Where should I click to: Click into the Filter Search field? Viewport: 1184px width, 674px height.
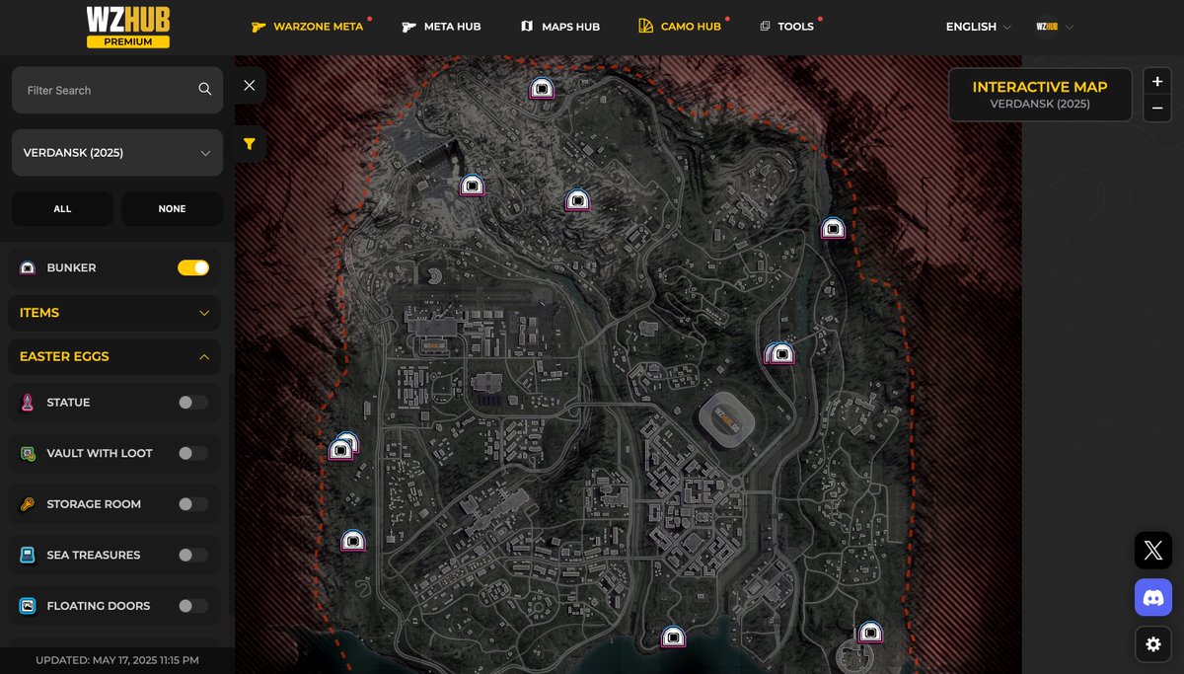coord(117,90)
